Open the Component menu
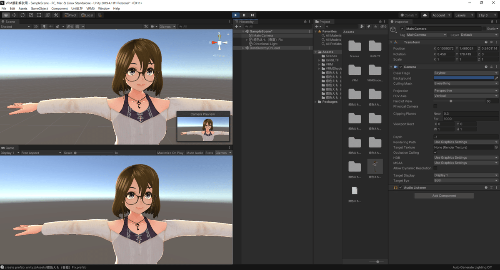Viewport: 500px width, 270px height. point(60,8)
